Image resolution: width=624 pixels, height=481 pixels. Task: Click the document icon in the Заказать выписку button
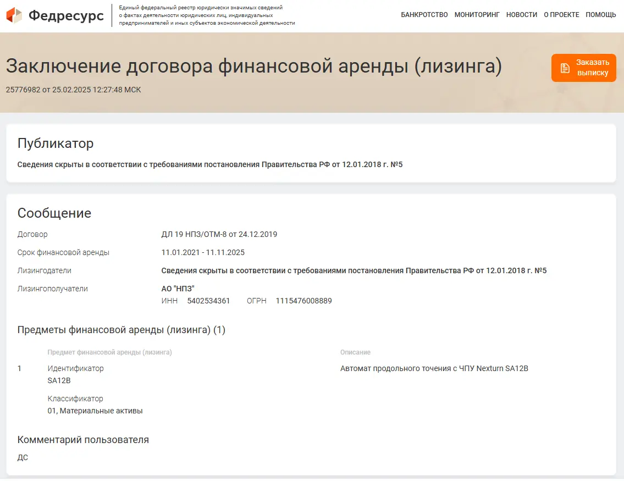(x=565, y=68)
